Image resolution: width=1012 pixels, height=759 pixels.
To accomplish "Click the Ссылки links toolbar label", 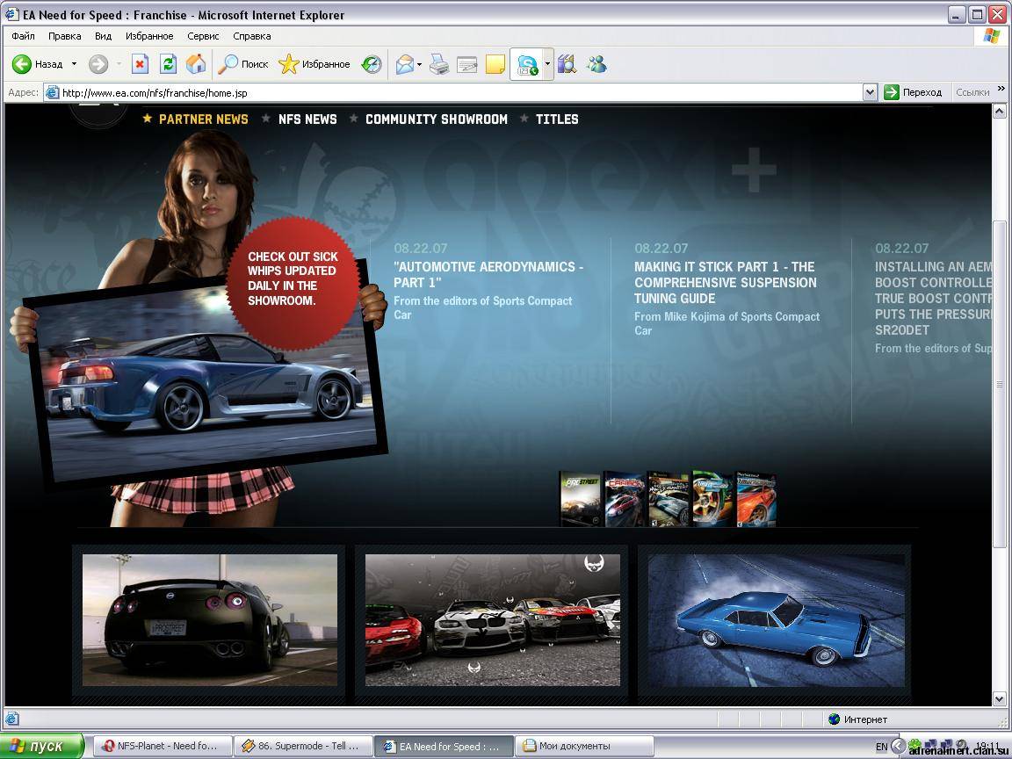I will coord(972,92).
